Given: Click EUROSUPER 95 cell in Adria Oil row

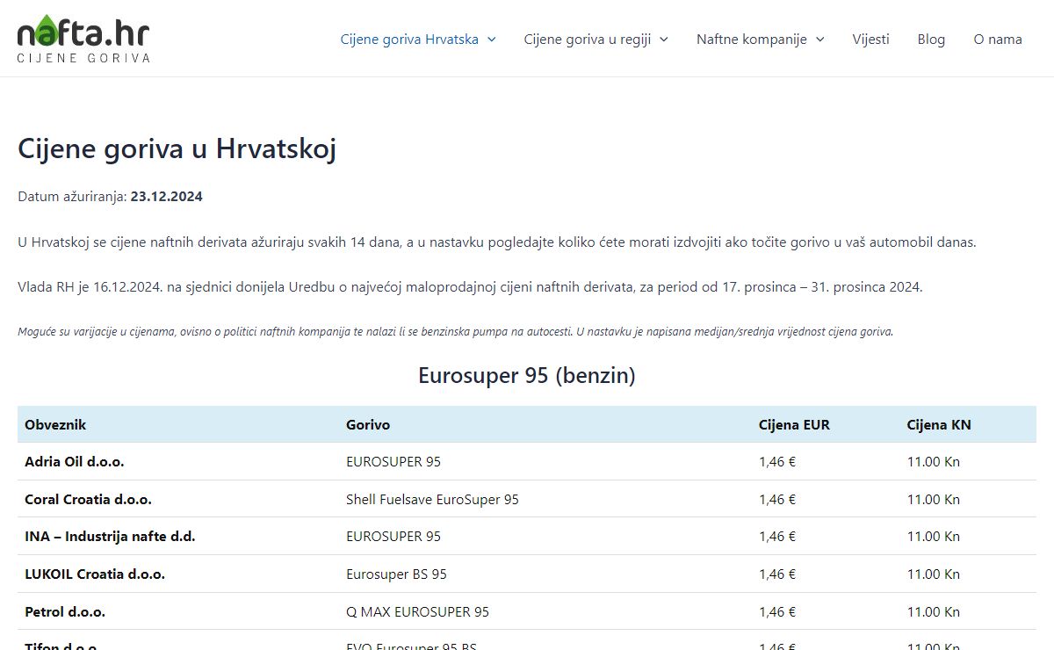Looking at the screenshot, I should pyautogui.click(x=393, y=462).
